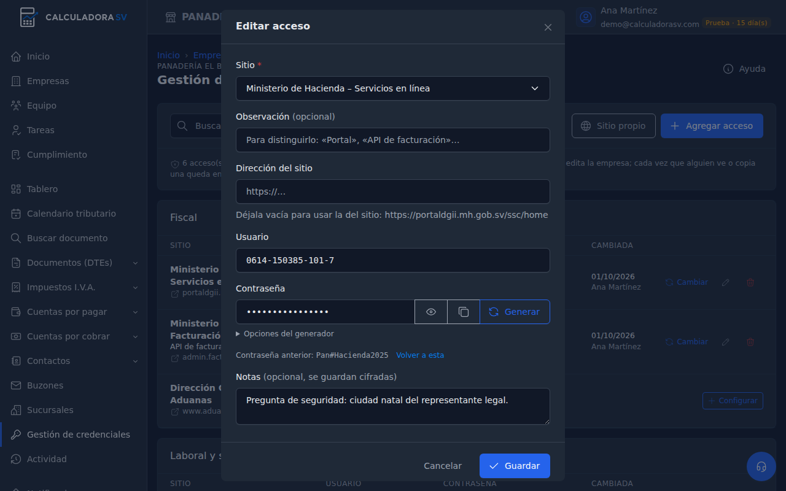
Task: Click the red trash icon in the first Fiscal row
Action: [750, 282]
